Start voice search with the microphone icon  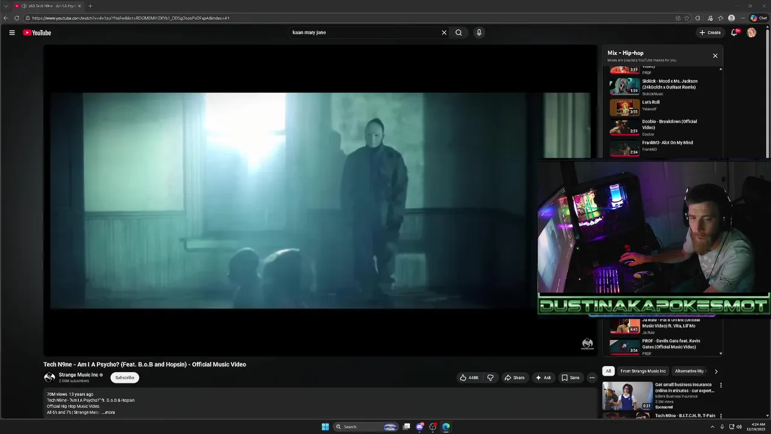(x=479, y=33)
